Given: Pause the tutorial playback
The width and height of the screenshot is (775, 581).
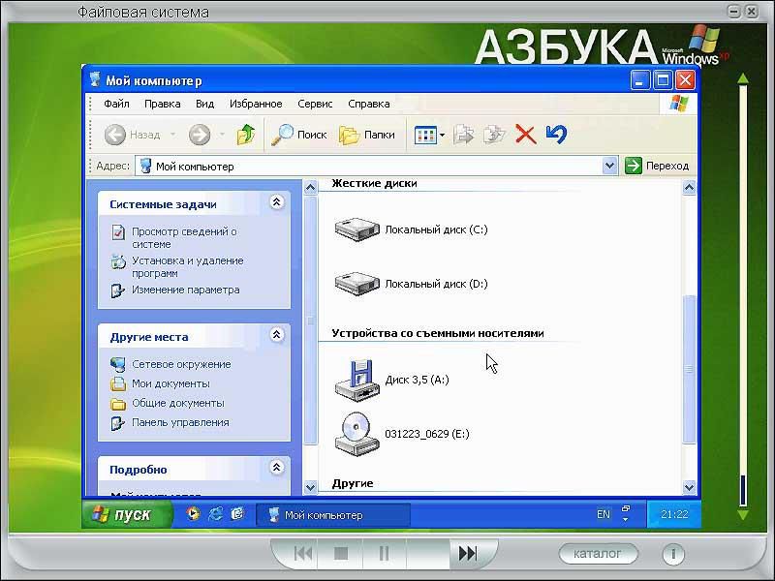Looking at the screenshot, I should point(384,554).
